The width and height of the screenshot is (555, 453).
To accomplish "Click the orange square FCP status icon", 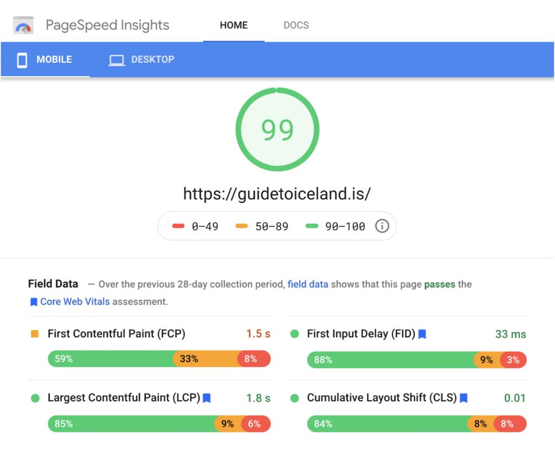I will click(x=35, y=334).
